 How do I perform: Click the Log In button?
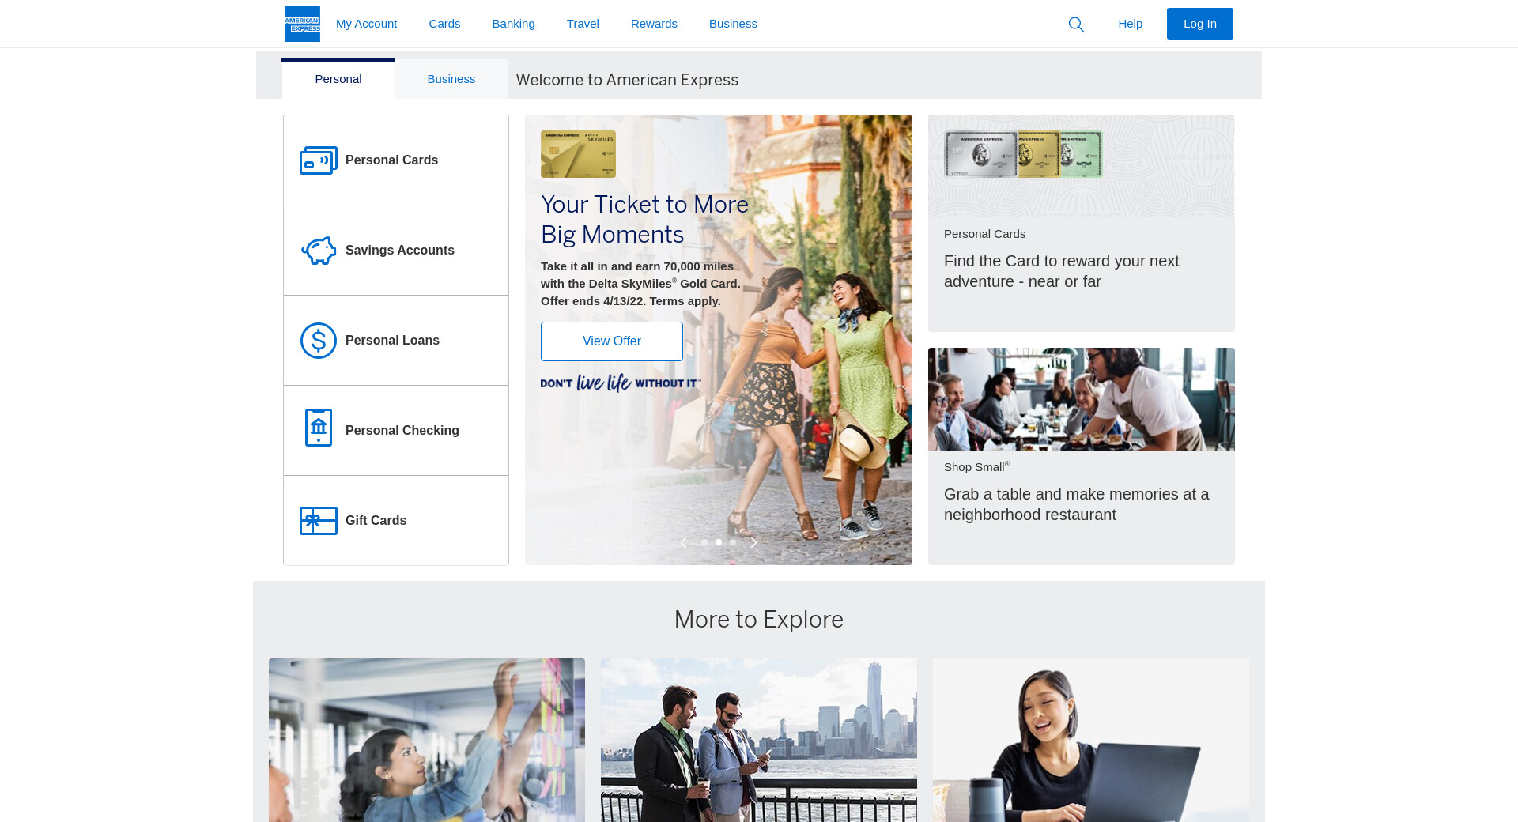click(1199, 24)
